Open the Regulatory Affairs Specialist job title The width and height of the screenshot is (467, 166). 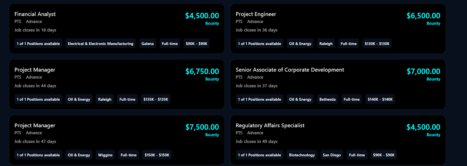[270, 126]
